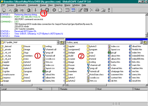
Task: Open the Commands menu
Action: [33, 5]
